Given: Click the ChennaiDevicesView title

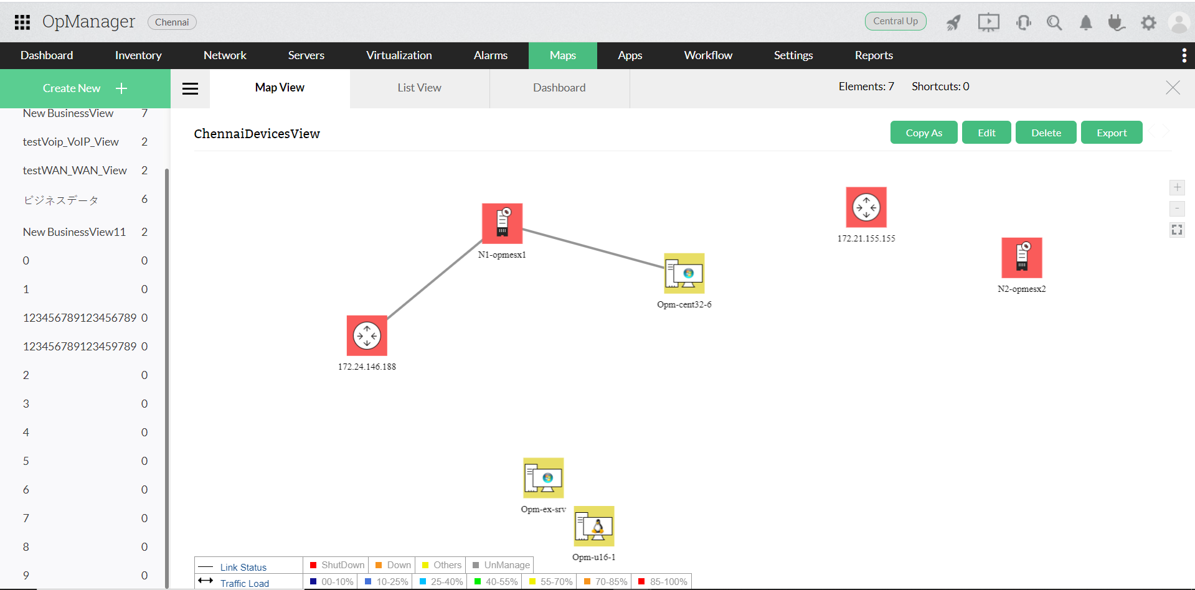Looking at the screenshot, I should point(257,134).
